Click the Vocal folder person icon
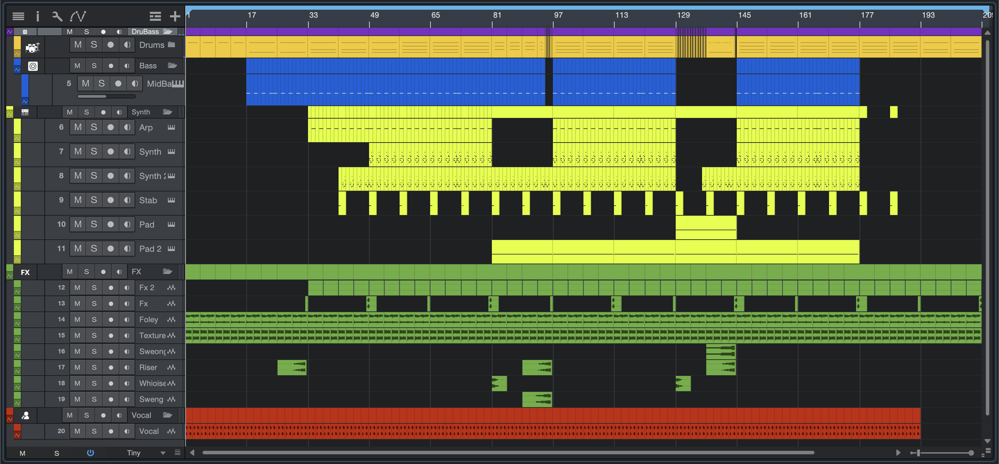The image size is (999, 464). (x=26, y=415)
